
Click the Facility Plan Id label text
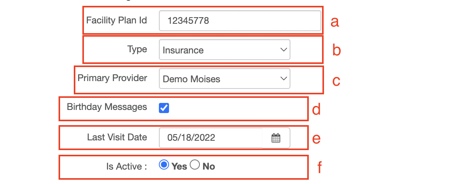tap(117, 20)
